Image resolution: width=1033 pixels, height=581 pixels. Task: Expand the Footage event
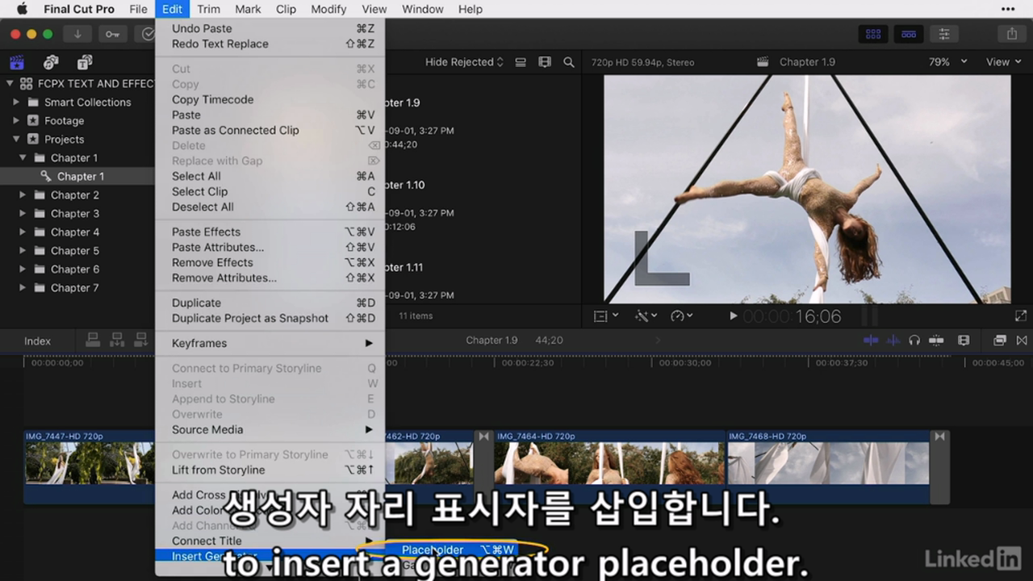tap(16, 121)
